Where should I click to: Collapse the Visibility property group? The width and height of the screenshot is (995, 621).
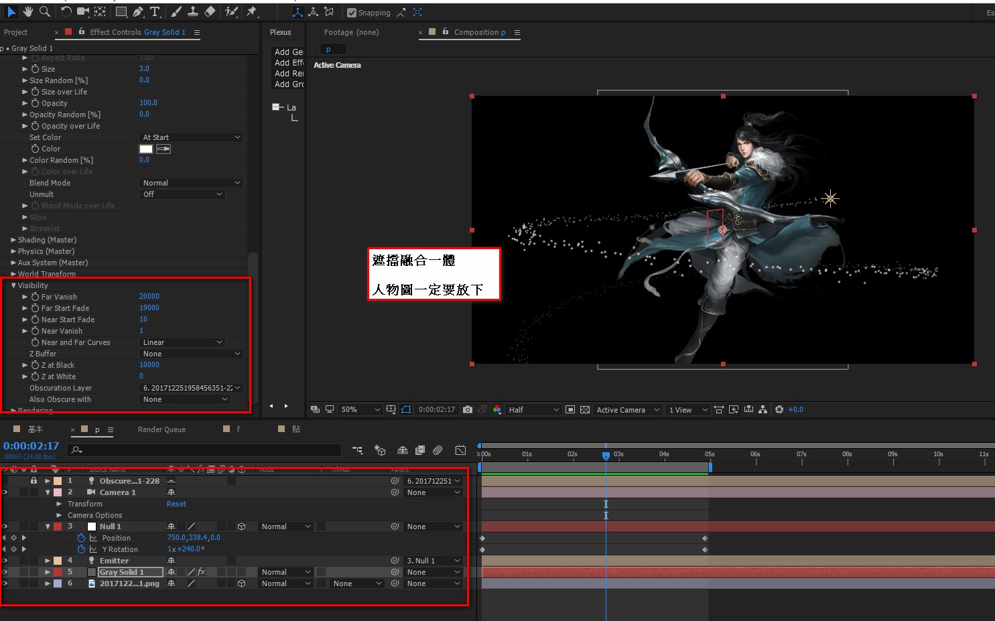tap(13, 285)
